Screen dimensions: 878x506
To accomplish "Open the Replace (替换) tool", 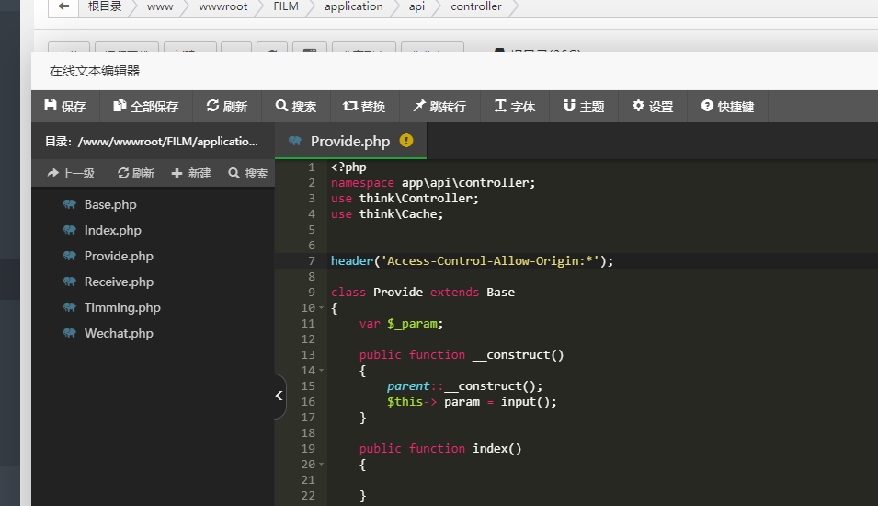I will [x=364, y=107].
